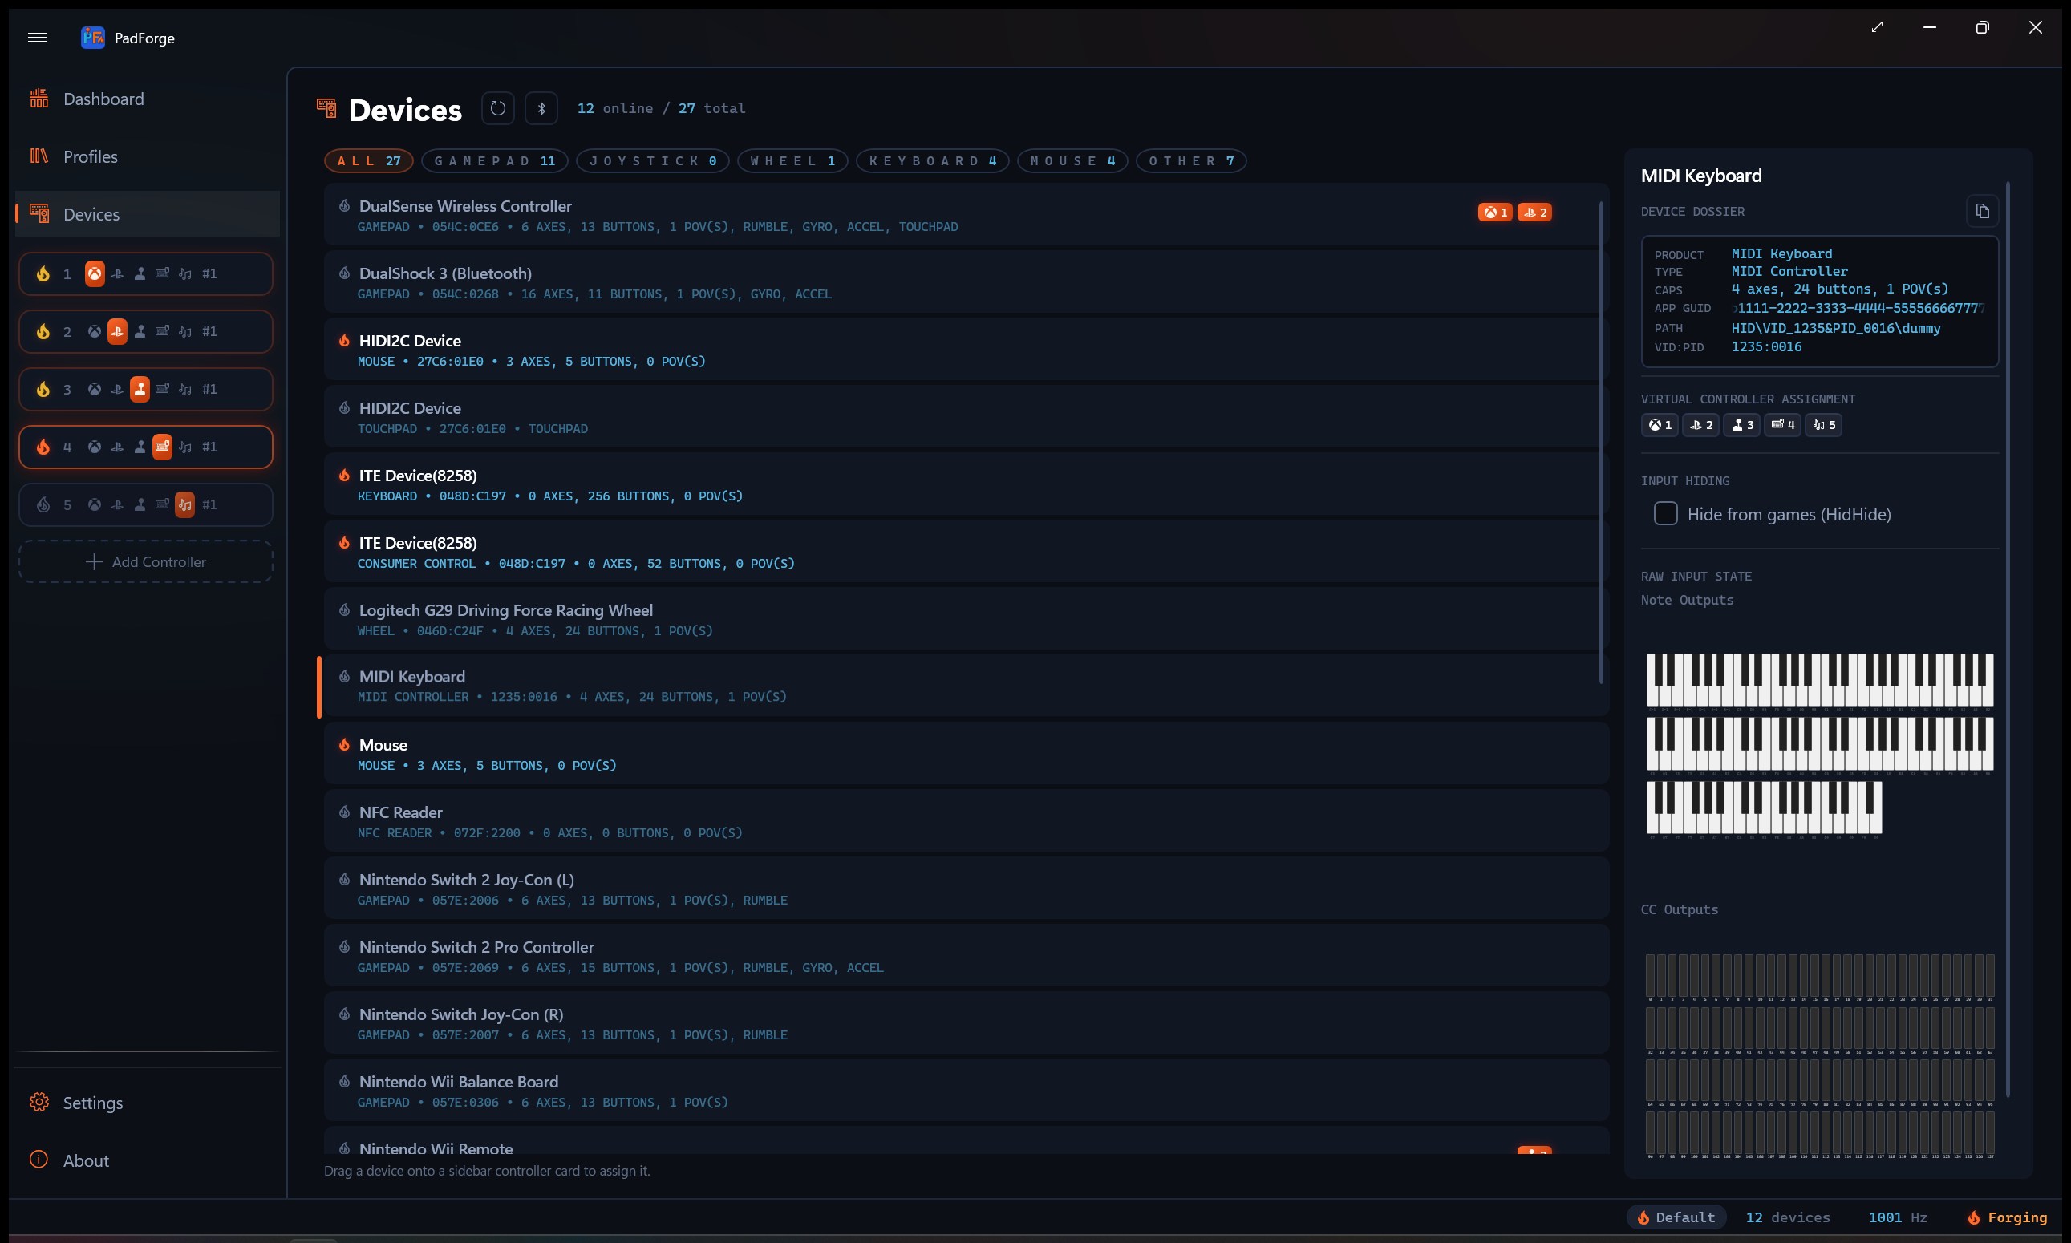Assign MIDI Keyboard to joystick virtual slot 3
Viewport: 2071px width, 1243px height.
pos(1741,425)
